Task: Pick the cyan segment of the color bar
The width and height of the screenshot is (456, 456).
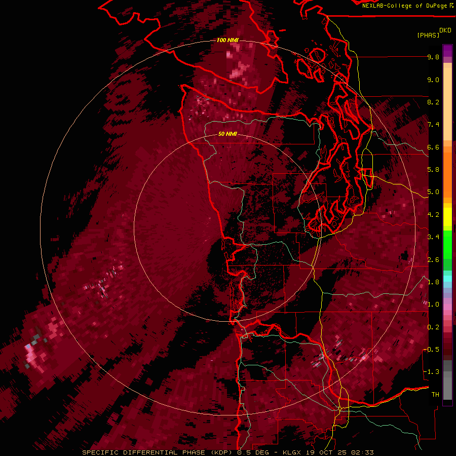Action: pos(447,278)
